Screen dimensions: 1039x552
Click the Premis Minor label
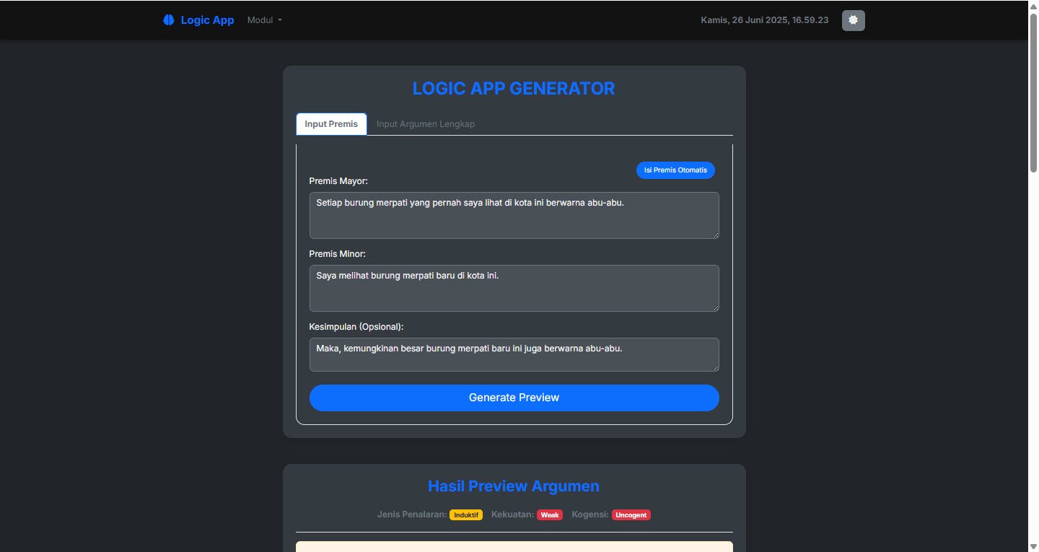(x=338, y=254)
